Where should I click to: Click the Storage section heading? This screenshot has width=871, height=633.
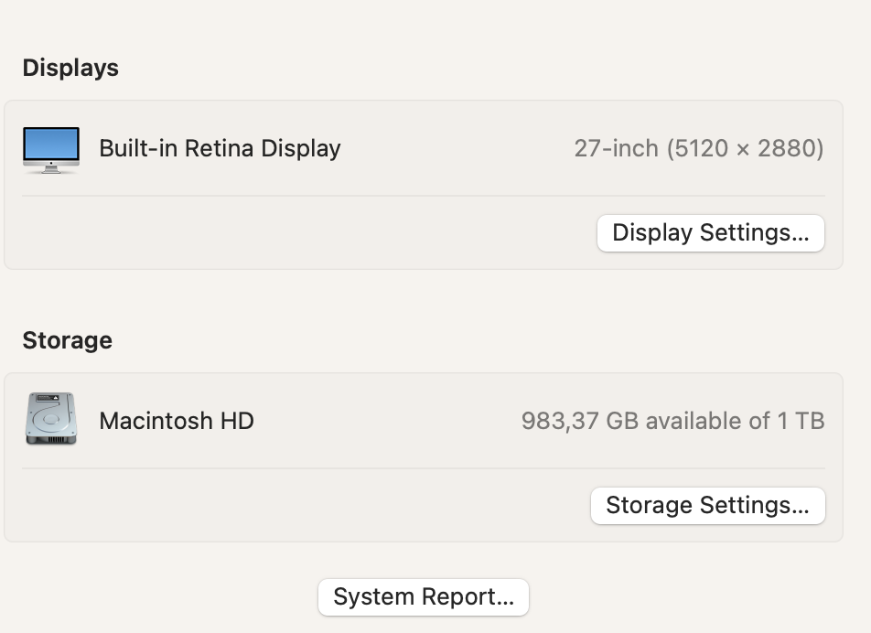click(x=67, y=340)
